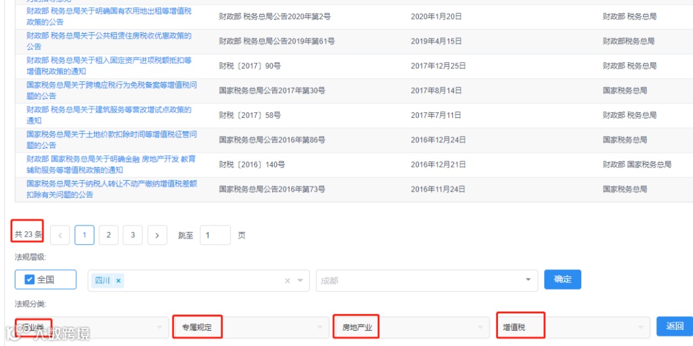Screen dimensions: 693x346
Task: Expand the province dropdown arrow
Action: click(x=300, y=281)
